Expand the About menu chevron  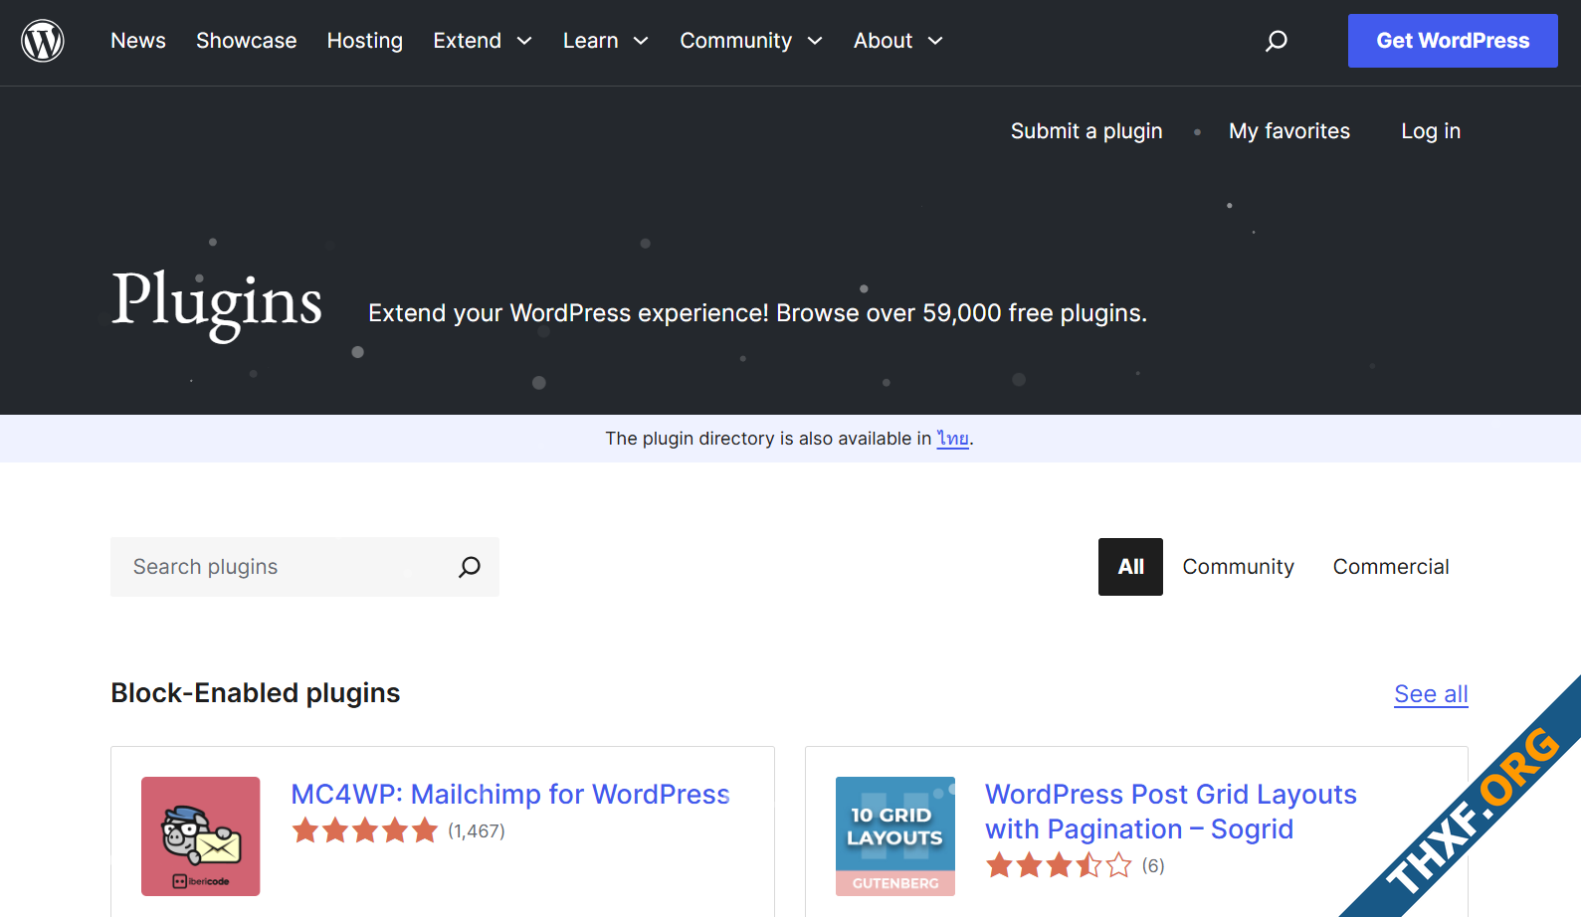tap(935, 41)
